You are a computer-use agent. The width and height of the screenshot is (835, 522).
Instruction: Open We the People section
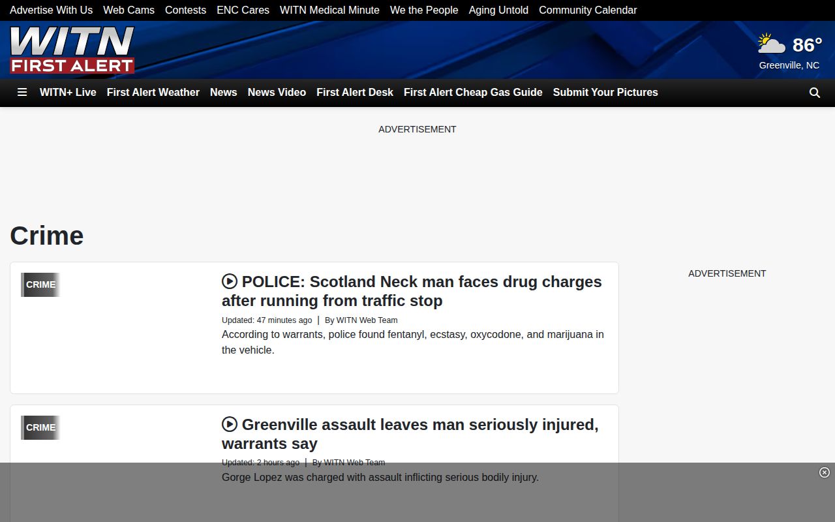click(x=424, y=10)
